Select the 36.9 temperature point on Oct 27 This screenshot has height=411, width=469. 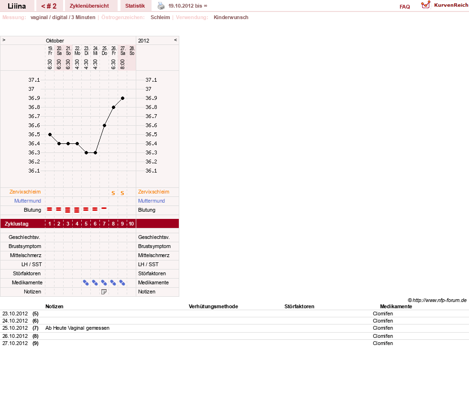pos(123,98)
